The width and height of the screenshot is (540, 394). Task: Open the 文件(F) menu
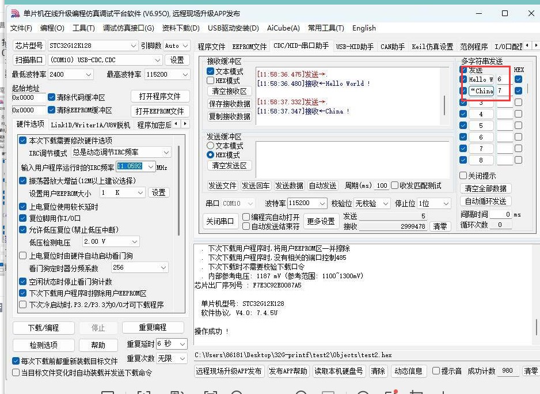pos(21,28)
